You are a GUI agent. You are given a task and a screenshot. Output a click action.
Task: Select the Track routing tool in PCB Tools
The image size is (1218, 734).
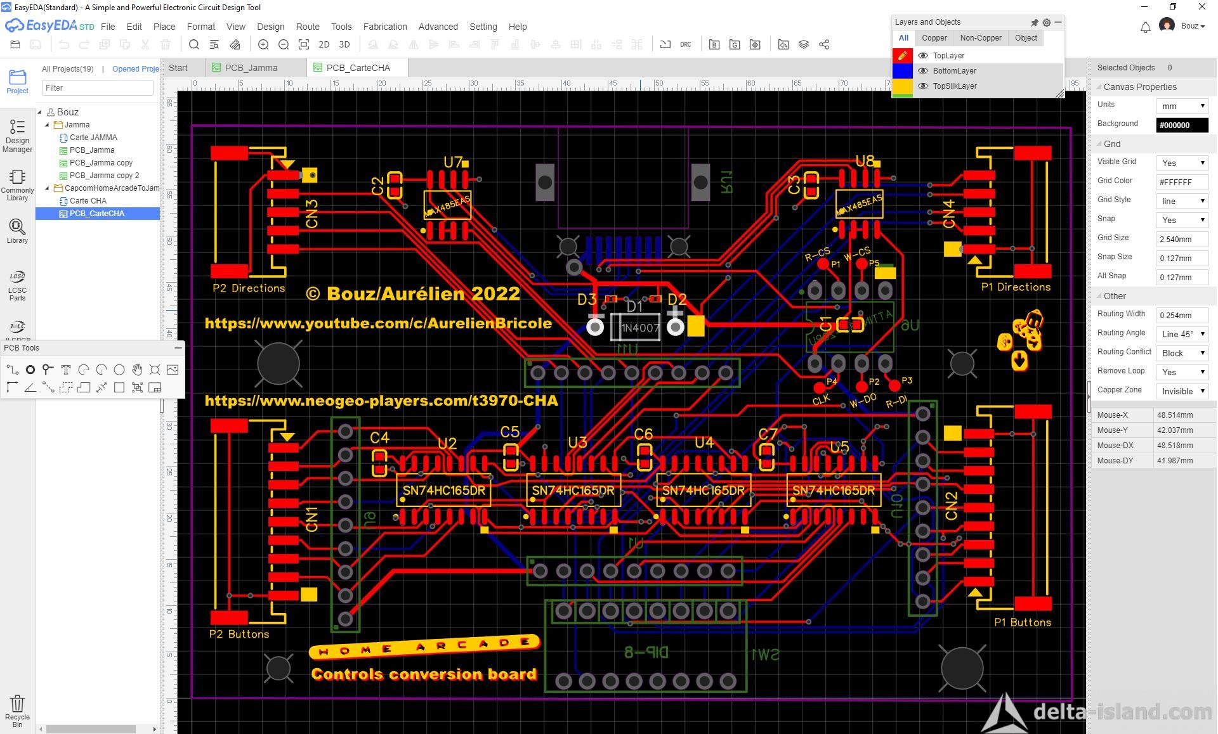click(x=12, y=370)
